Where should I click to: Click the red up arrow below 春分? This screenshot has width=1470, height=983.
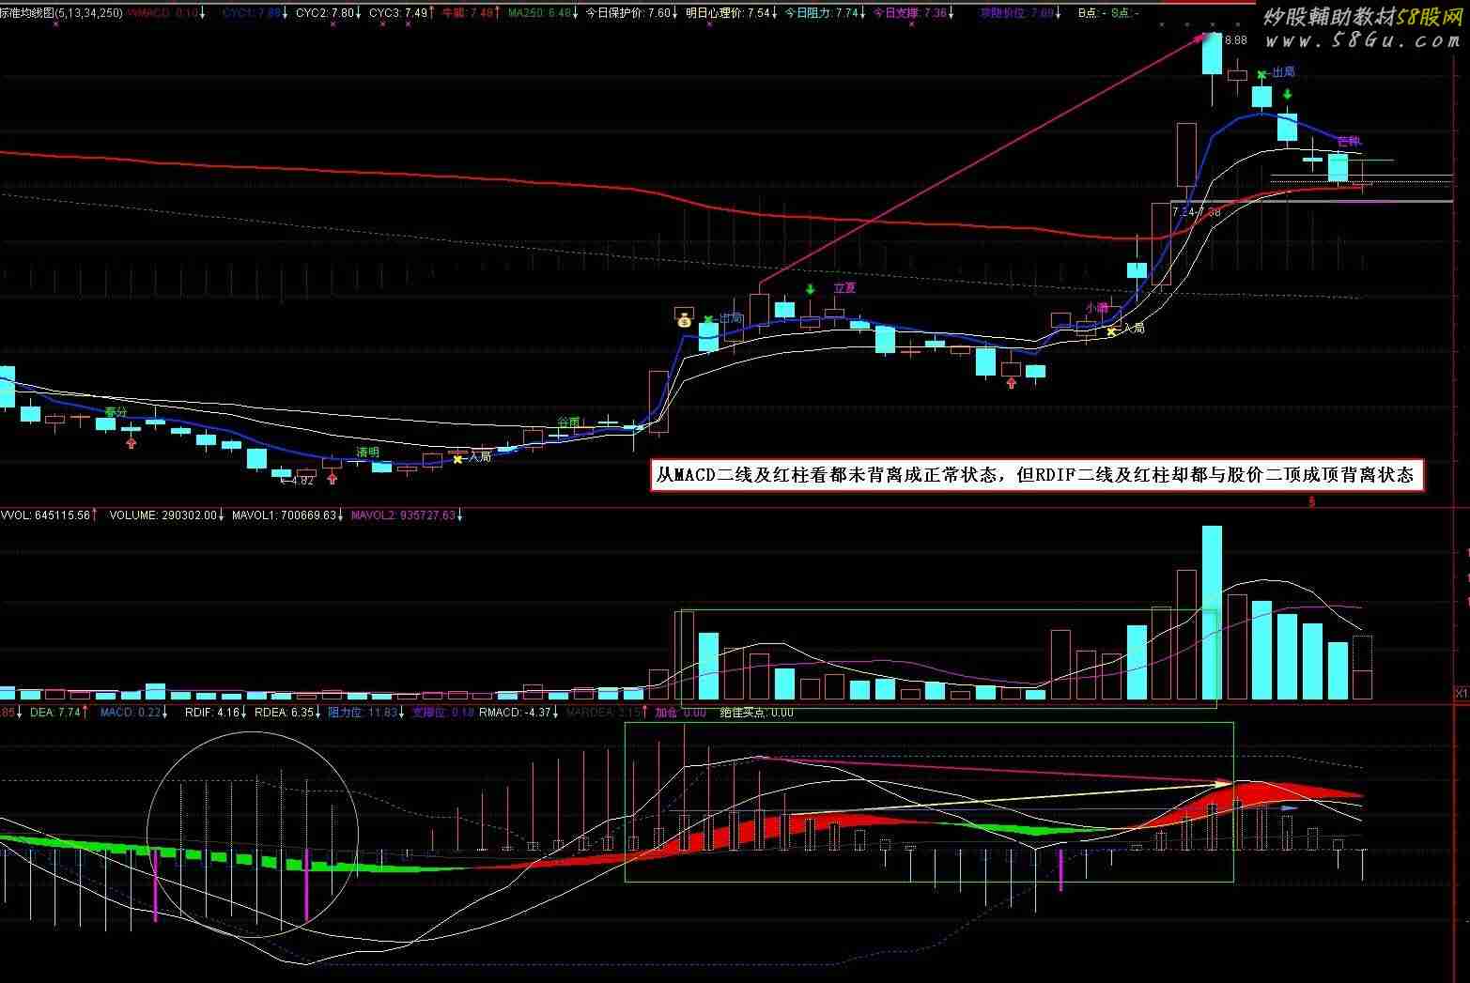(x=132, y=442)
